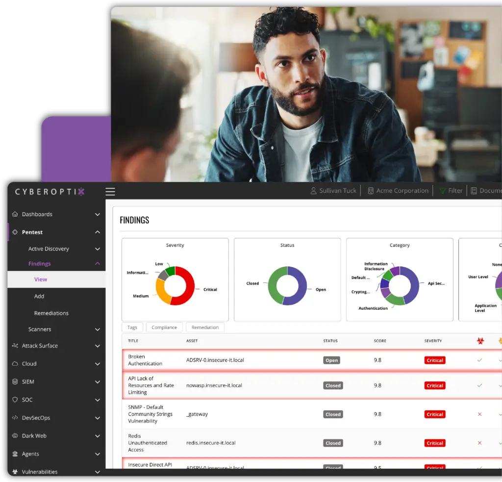
Task: Click the SIEM database icon
Action: coord(15,382)
